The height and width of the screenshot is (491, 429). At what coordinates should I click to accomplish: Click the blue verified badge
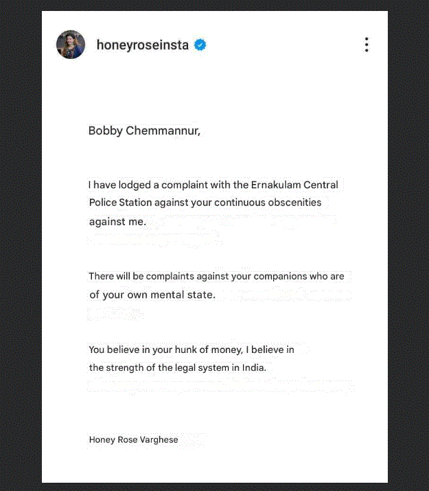[200, 45]
